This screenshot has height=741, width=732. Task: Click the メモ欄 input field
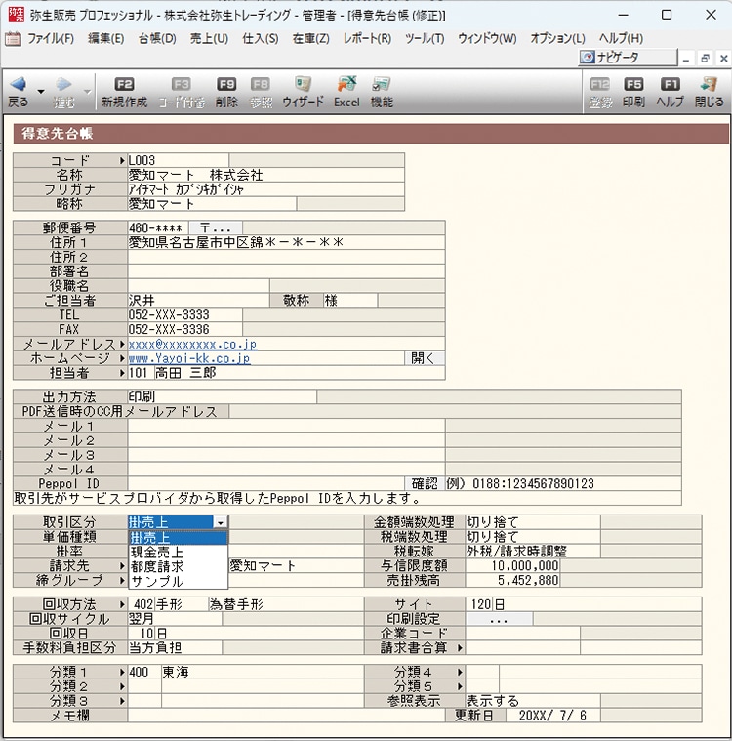pos(286,716)
